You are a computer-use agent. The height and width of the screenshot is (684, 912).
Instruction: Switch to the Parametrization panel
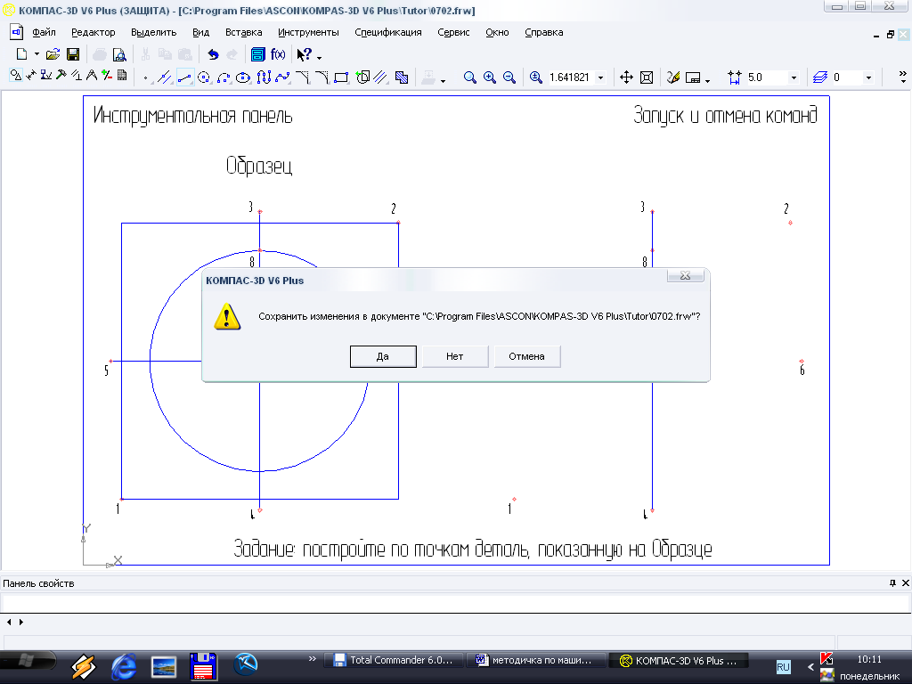[x=77, y=76]
